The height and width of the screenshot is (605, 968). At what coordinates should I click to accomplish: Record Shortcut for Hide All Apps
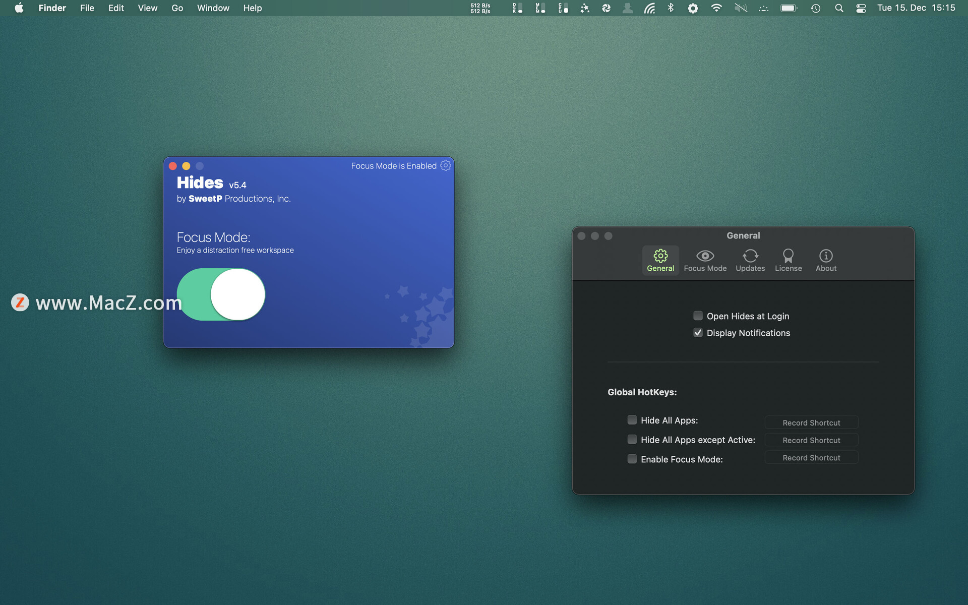point(811,422)
